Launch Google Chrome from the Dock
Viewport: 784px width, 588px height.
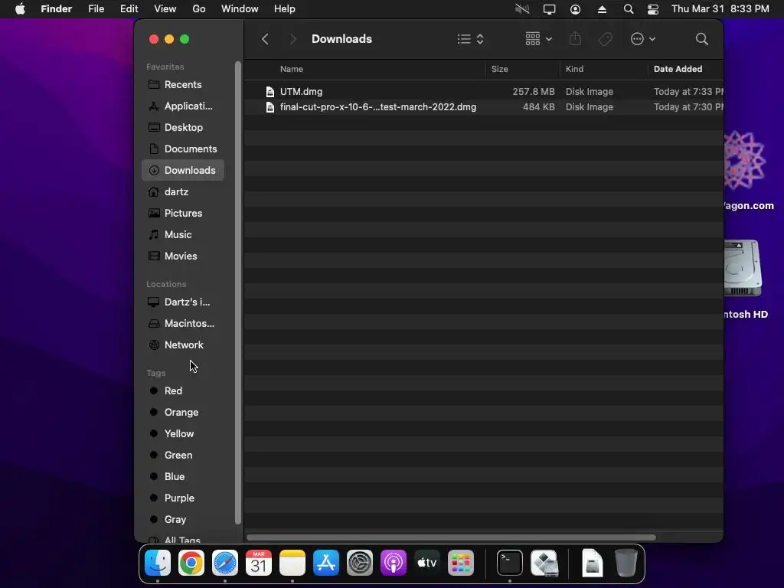pyautogui.click(x=191, y=563)
